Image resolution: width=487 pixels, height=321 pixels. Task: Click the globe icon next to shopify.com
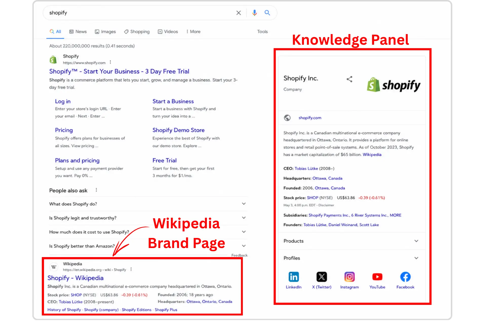[287, 118]
